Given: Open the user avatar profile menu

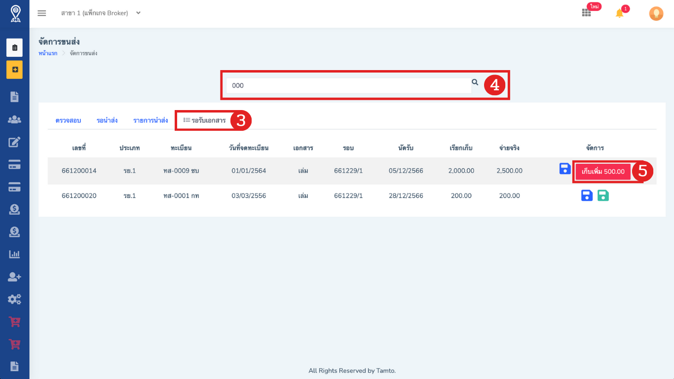Looking at the screenshot, I should [x=656, y=13].
